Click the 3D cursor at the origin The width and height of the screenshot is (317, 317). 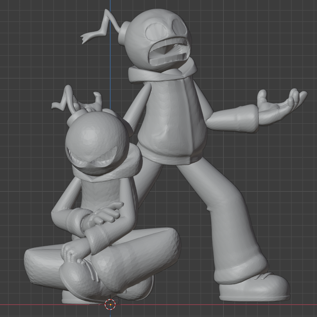click(x=110, y=304)
